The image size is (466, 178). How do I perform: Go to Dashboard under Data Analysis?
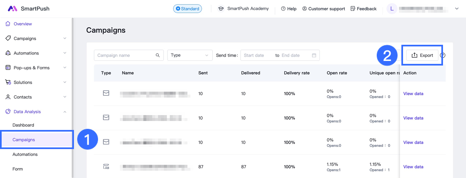[x=23, y=125]
